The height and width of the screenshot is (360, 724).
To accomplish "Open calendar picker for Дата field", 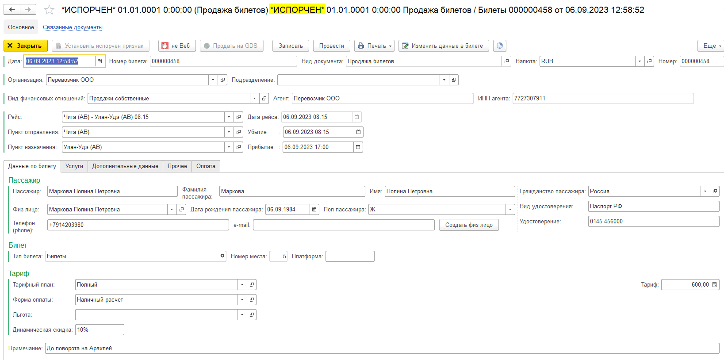I will pos(100,61).
